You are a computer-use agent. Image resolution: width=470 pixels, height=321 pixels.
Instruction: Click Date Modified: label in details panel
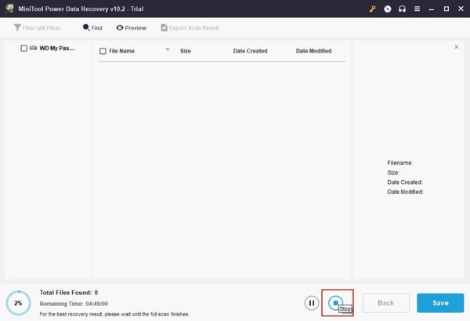[405, 192]
